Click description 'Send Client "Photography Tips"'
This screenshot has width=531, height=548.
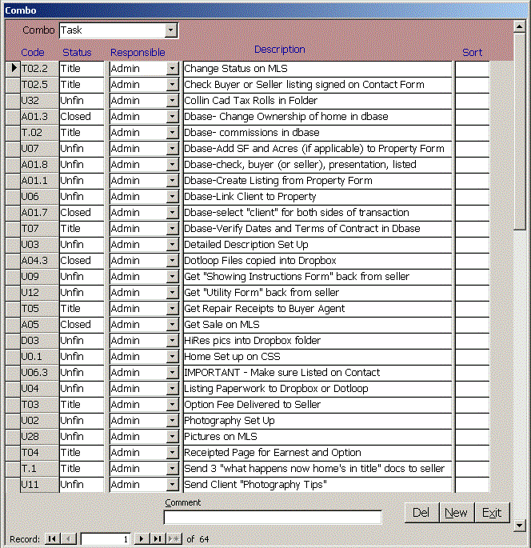pyautogui.click(x=317, y=485)
